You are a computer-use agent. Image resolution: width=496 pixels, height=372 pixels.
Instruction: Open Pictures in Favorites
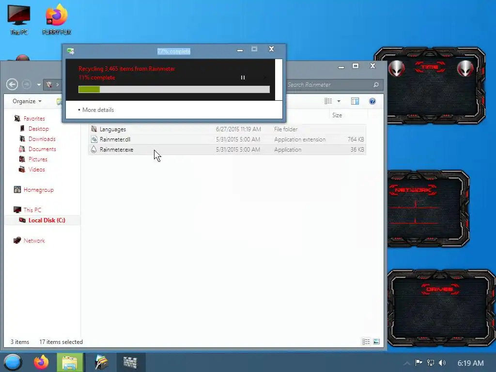point(38,159)
